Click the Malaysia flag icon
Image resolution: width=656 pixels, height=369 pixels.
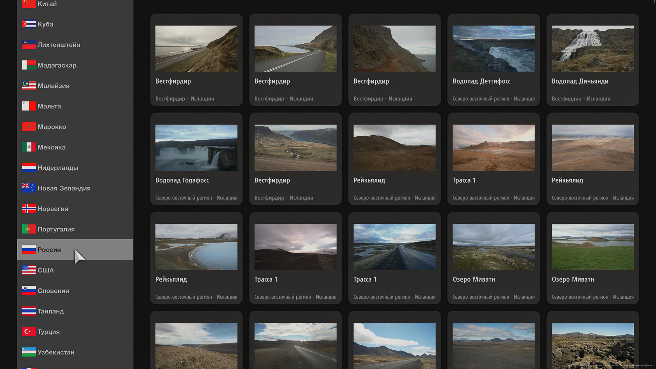[29, 86]
